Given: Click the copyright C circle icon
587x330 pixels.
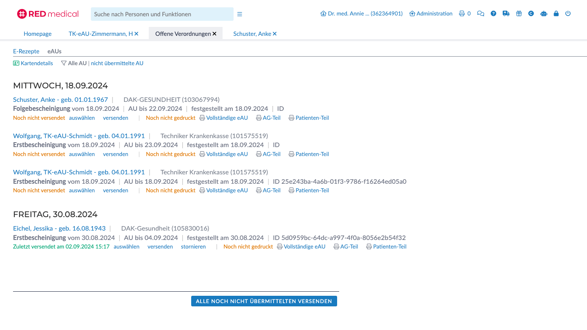Looking at the screenshot, I should pyautogui.click(x=531, y=13).
